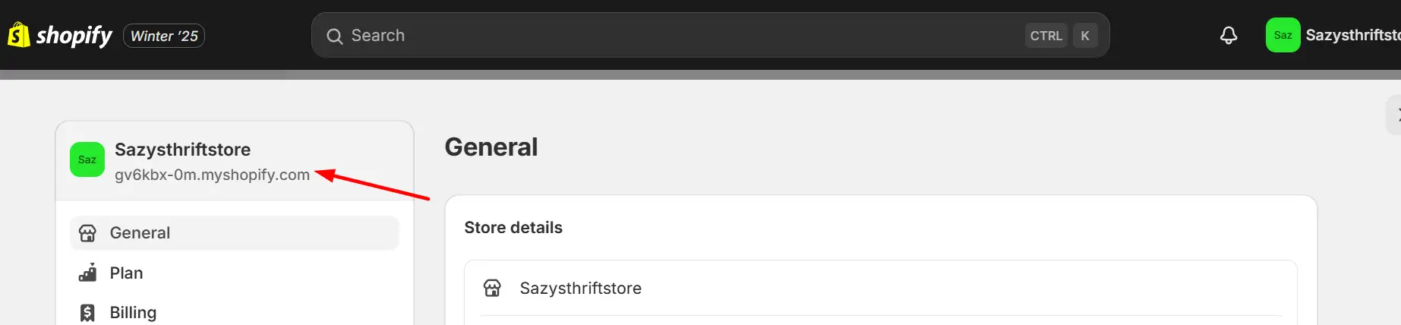Click the magnifier icon in search bar

[x=334, y=36]
